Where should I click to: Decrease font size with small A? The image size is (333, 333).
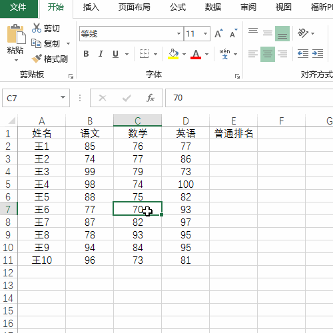point(234,33)
